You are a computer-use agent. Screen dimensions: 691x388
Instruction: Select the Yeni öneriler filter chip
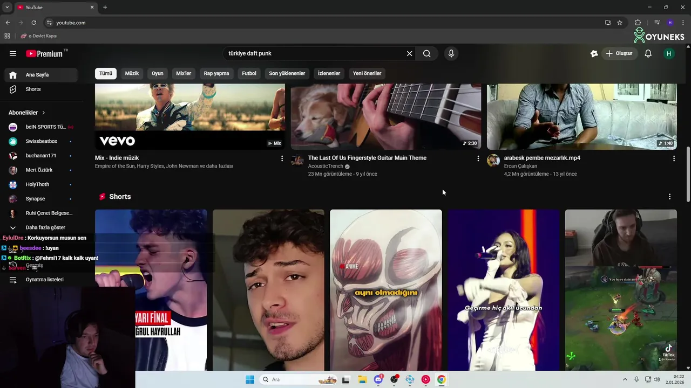[367, 73]
